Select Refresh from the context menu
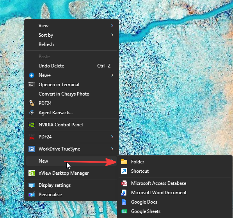Image resolution: width=233 pixels, height=218 pixels. click(72, 44)
